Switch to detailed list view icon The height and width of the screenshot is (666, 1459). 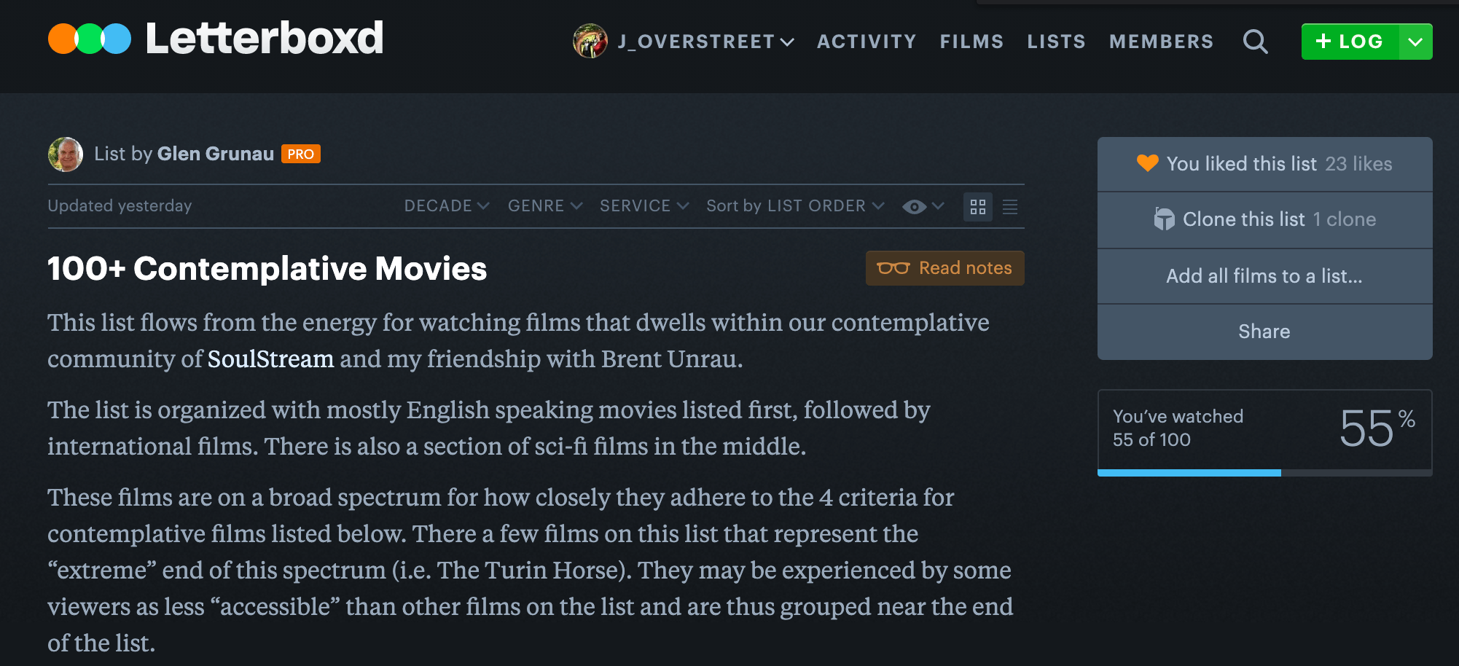point(1010,207)
